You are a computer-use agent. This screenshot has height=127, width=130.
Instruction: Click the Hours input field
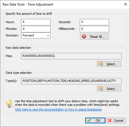pyautogui.click(x=36, y=22)
